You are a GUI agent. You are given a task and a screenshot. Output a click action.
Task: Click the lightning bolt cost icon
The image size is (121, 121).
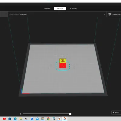coord(113,113)
